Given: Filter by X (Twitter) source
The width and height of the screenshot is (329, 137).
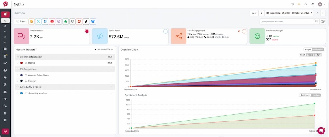Looking at the screenshot, I should [38, 21].
